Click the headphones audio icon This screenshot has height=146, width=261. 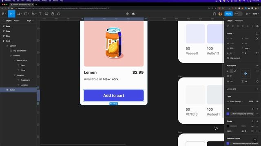coord(215,14)
